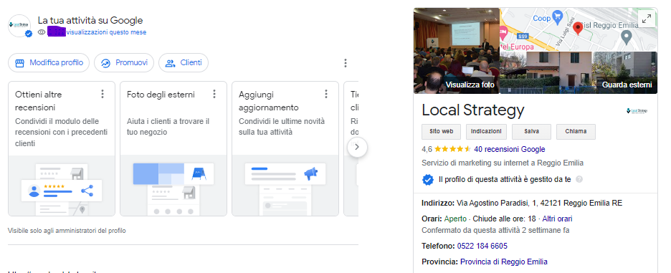This screenshot has height=273, width=671.
Task: Click the Promuovi button
Action: click(x=124, y=63)
